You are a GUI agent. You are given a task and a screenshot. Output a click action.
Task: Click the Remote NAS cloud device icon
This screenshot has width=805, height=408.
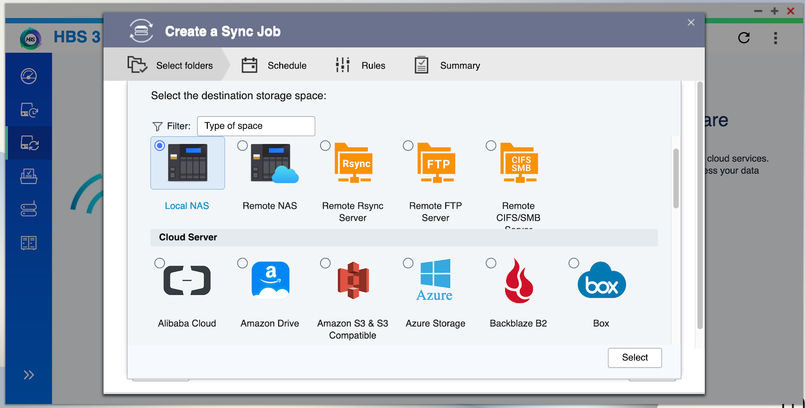(x=274, y=163)
